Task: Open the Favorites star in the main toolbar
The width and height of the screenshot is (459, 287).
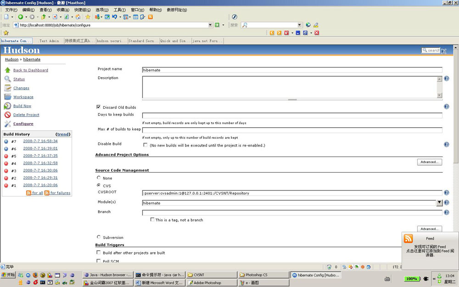Action: click(88, 17)
